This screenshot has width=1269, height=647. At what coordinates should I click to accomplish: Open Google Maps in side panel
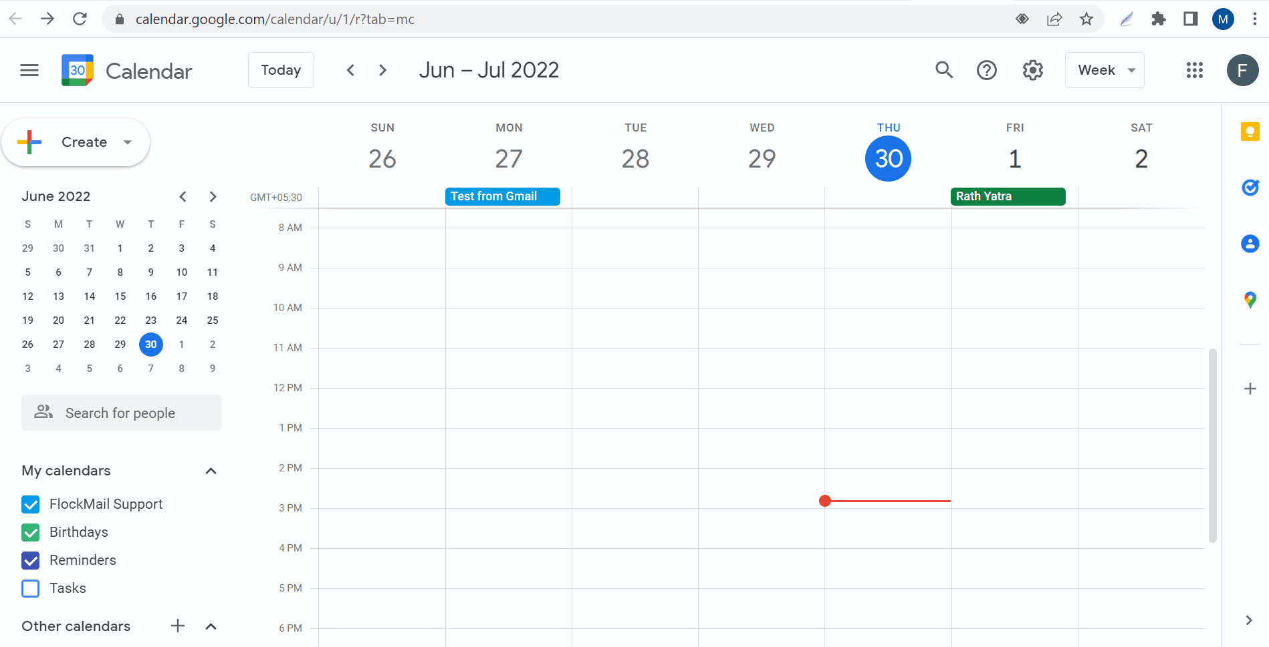point(1250,300)
